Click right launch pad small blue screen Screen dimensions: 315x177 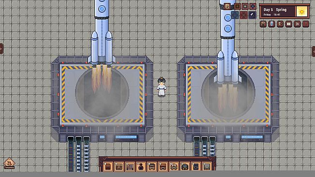228,137
